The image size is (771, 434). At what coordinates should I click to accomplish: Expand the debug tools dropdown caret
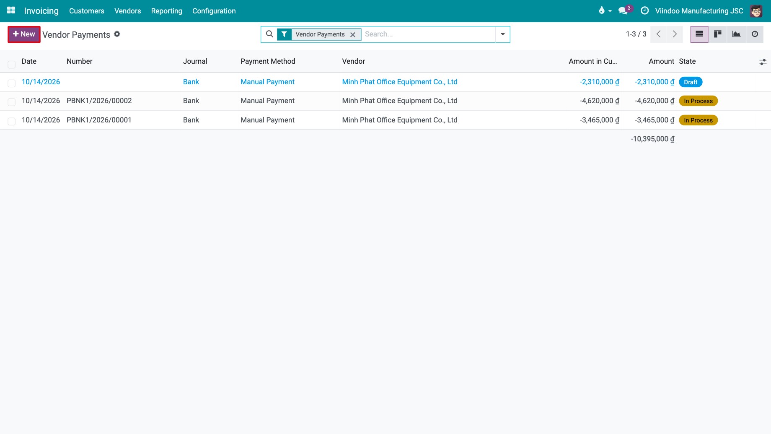610,11
